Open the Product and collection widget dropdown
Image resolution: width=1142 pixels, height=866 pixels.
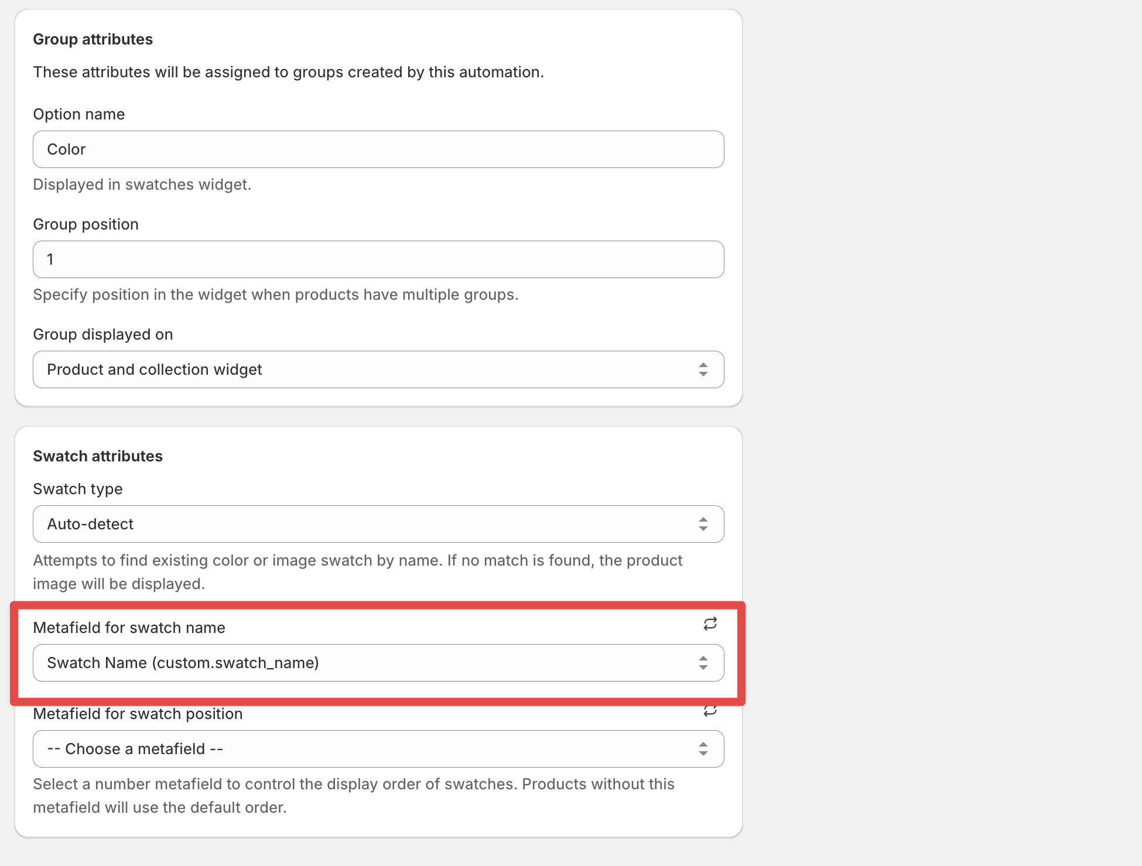point(351,369)
